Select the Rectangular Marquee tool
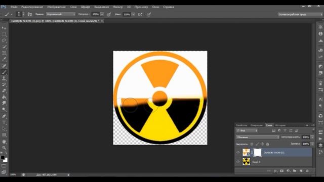The width and height of the screenshot is (324, 182). [4, 34]
